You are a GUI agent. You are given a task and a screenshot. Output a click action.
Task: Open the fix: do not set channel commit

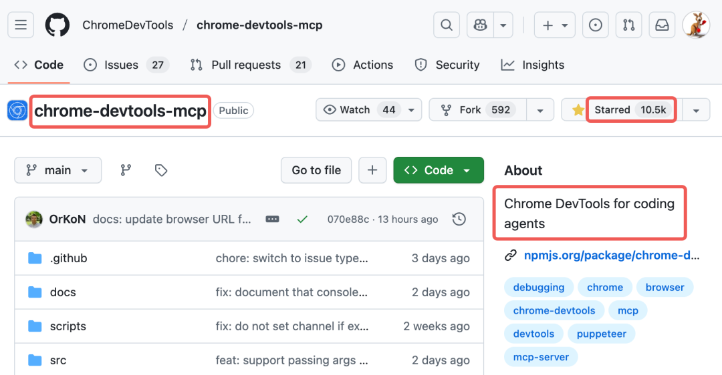pos(292,326)
